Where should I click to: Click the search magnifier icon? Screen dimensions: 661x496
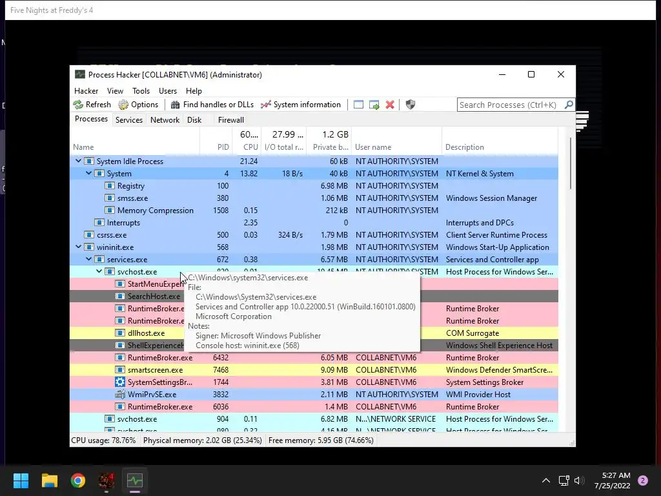pyautogui.click(x=569, y=104)
